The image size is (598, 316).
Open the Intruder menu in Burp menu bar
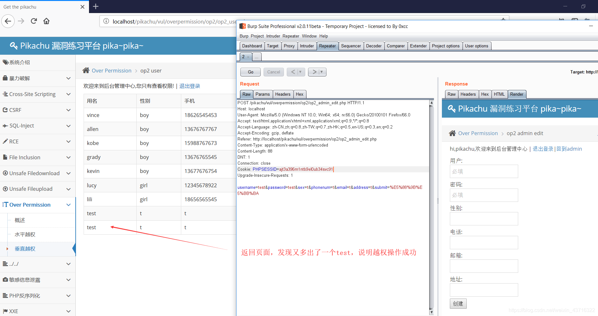[x=273, y=36]
